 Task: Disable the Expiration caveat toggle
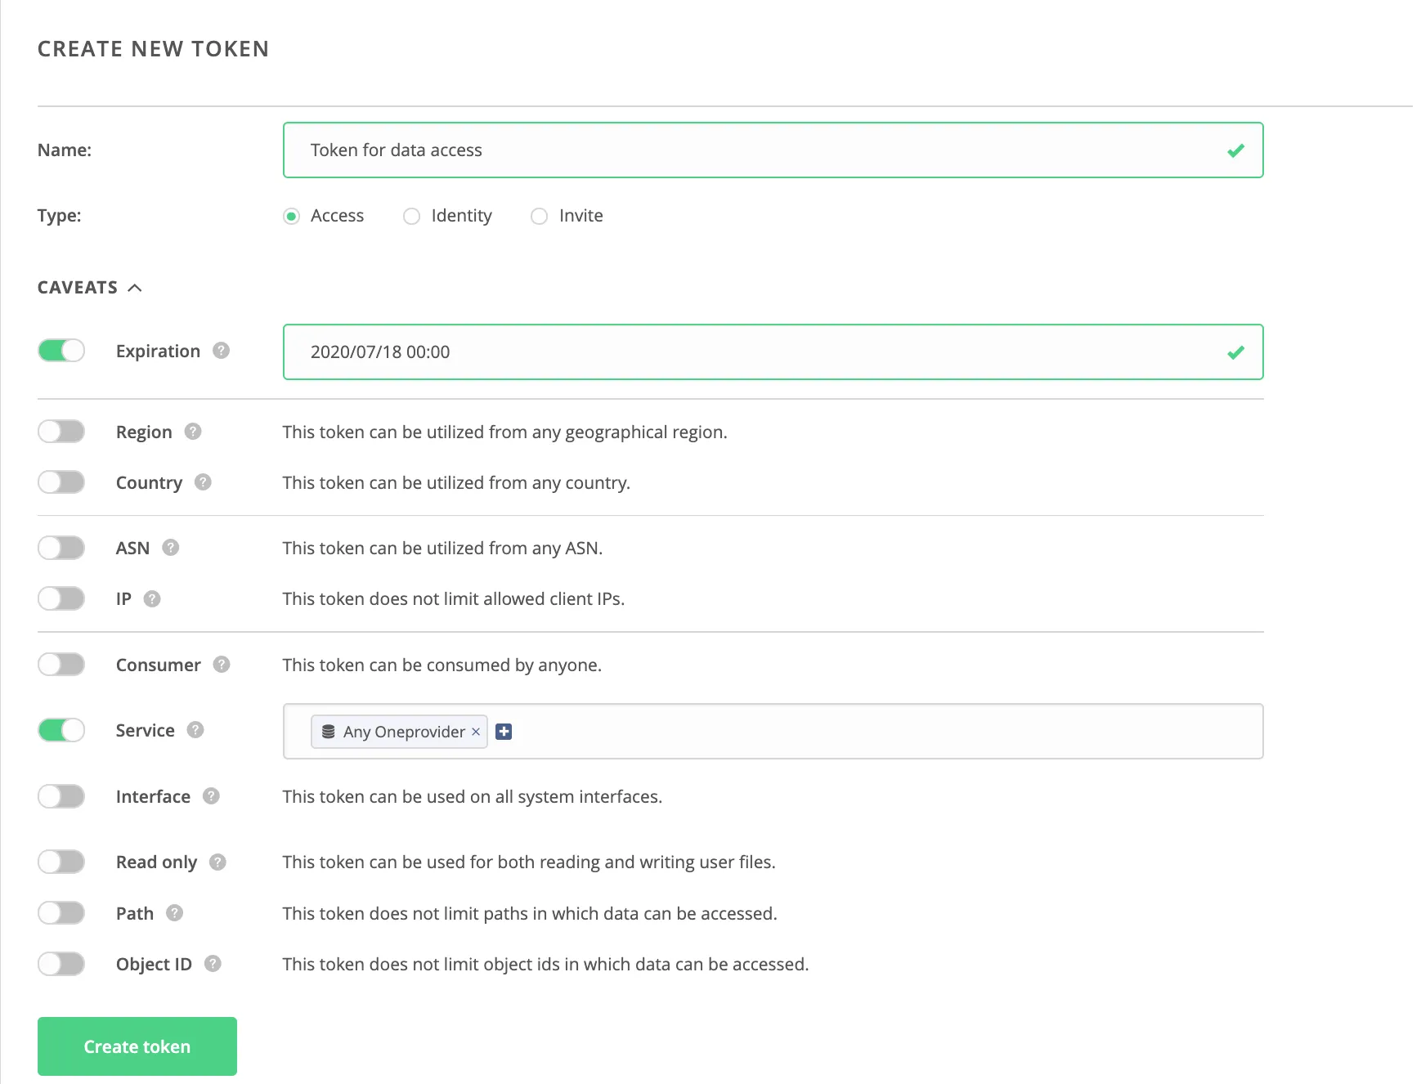[61, 351]
